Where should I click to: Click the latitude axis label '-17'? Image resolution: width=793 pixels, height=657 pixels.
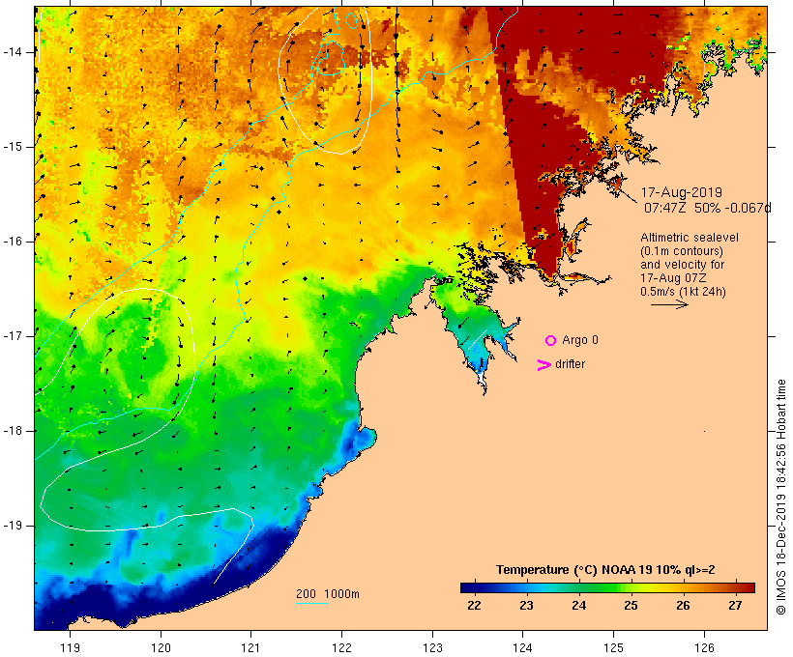click(13, 336)
